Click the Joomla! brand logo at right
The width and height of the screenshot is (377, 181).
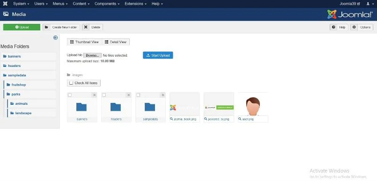point(350,14)
